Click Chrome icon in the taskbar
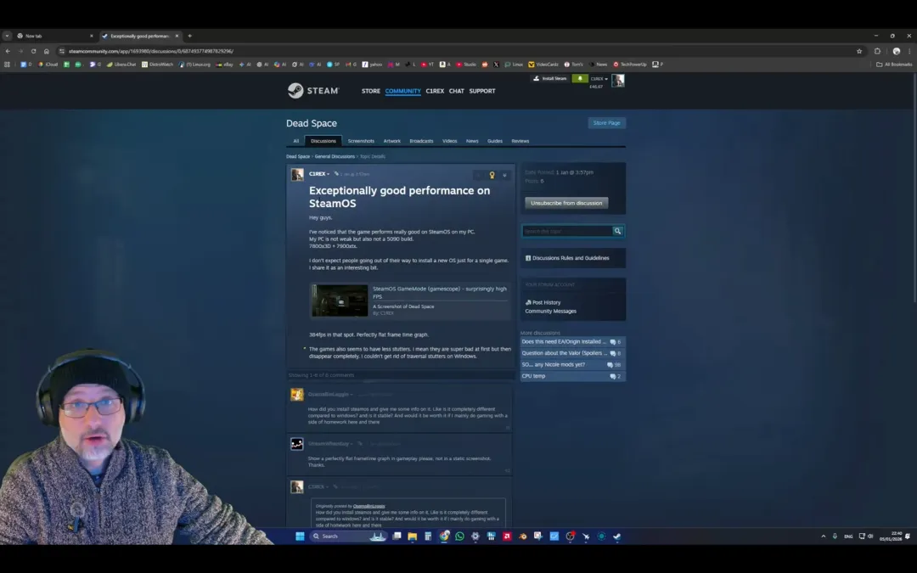The image size is (917, 573). 444,536
